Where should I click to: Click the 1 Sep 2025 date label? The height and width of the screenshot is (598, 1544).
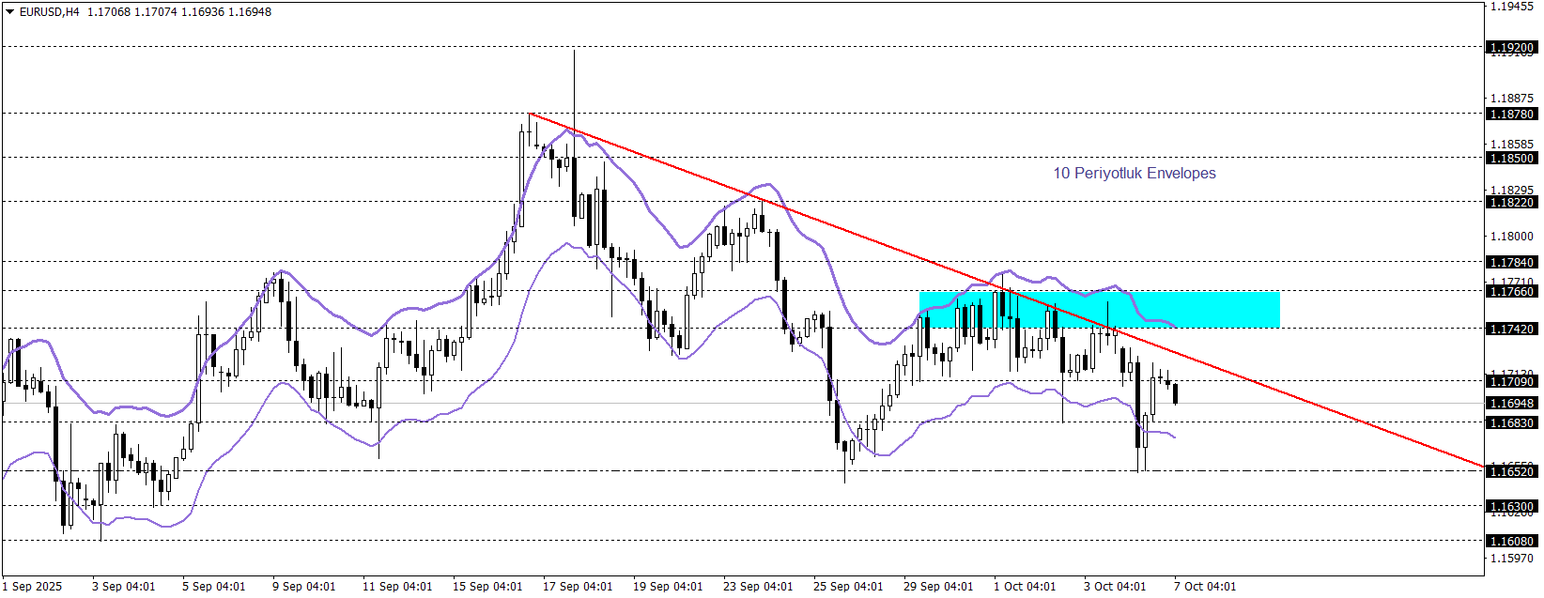(x=33, y=587)
